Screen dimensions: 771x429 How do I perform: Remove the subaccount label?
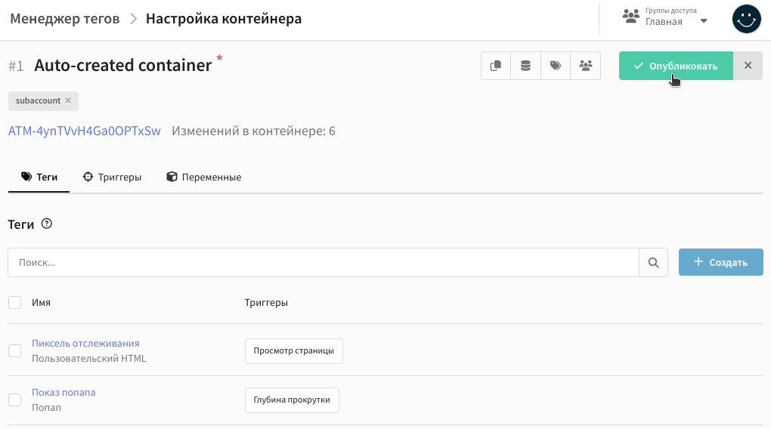coord(68,100)
